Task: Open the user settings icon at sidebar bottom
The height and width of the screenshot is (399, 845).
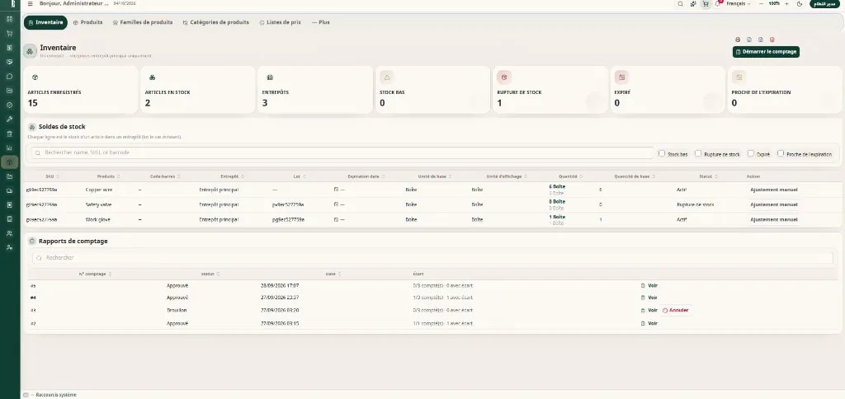Action: click(9, 247)
